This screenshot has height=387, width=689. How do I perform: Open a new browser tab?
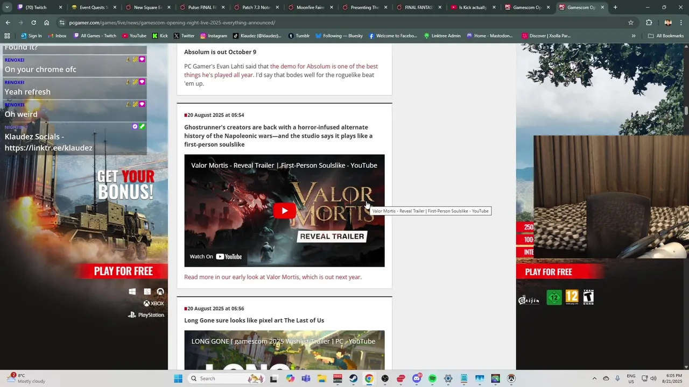point(615,8)
